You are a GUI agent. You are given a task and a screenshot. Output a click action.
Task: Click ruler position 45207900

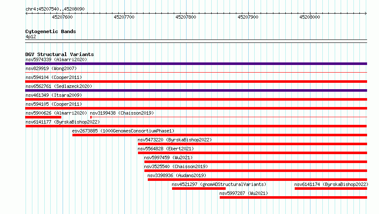(248, 17)
